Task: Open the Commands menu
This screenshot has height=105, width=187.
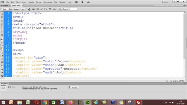Action: coord(48,2)
